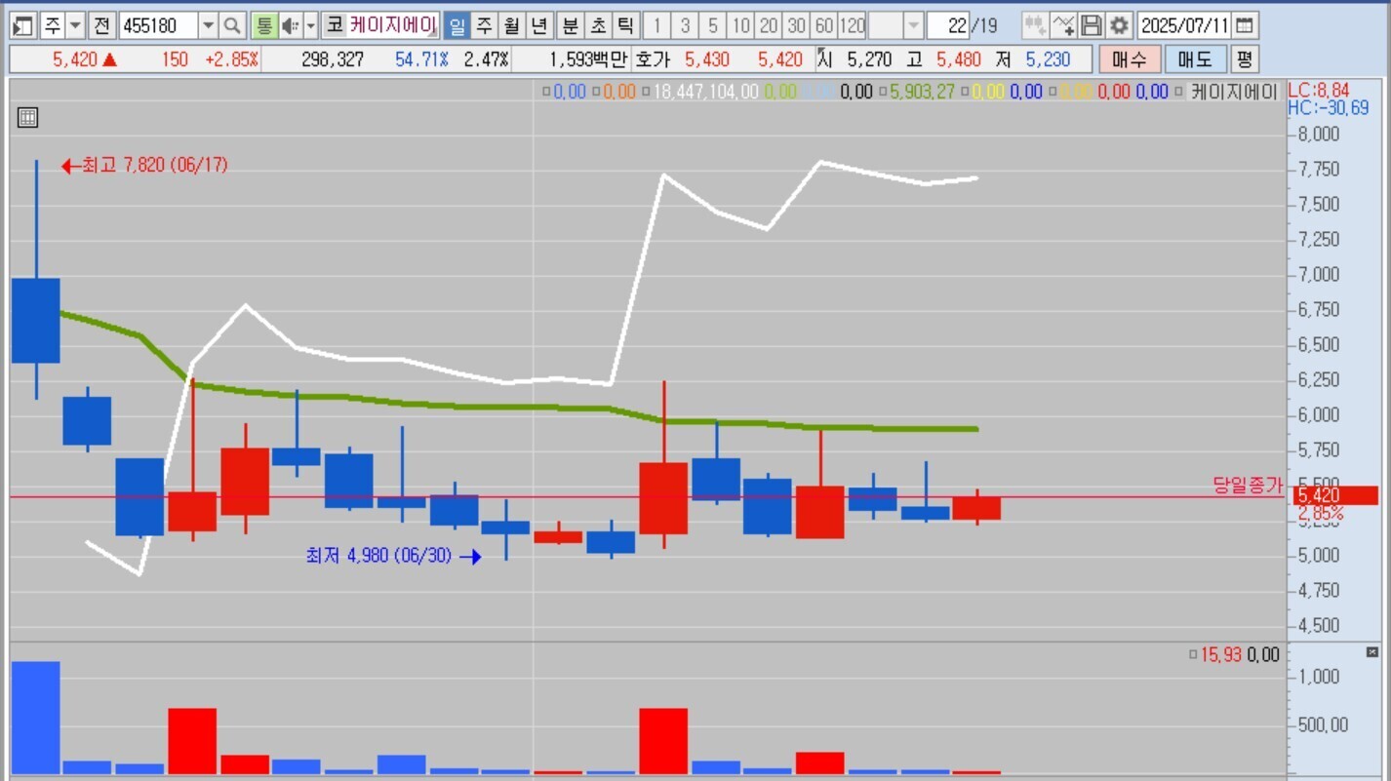
Task: Click the green 5,903,27 moving average legend square
Action: 883,93
